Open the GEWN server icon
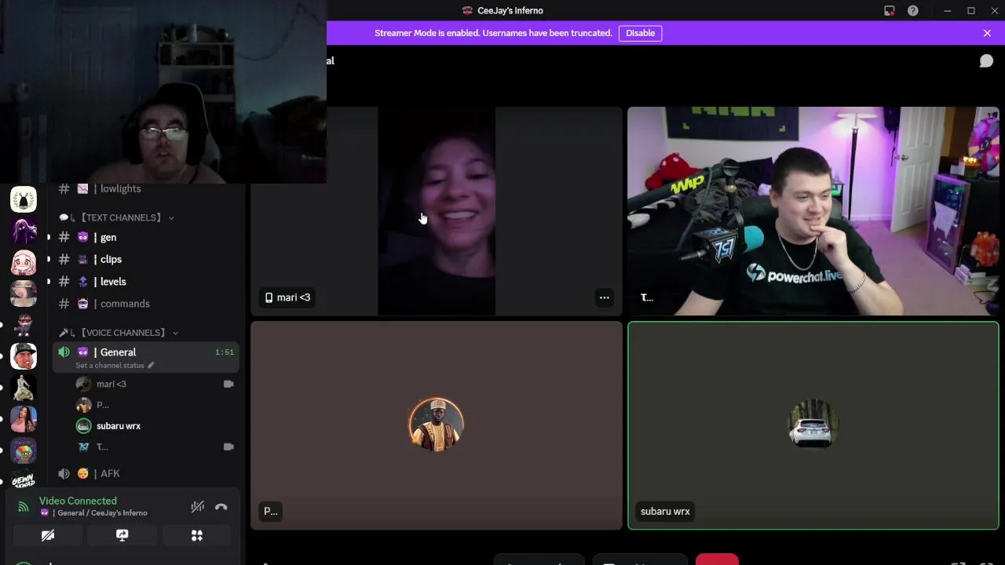Screen dimensions: 1005x565 24,479
